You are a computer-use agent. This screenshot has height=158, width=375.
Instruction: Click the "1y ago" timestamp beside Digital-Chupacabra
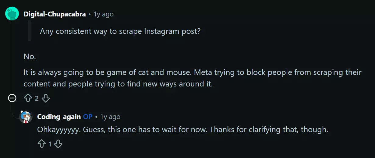pos(103,14)
